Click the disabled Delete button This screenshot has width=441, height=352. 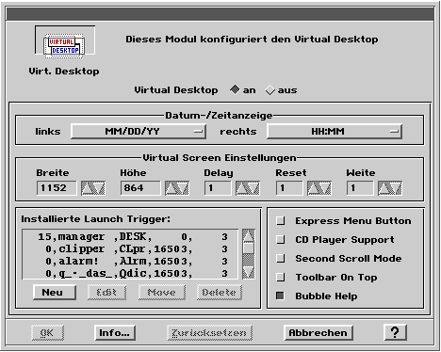click(220, 293)
